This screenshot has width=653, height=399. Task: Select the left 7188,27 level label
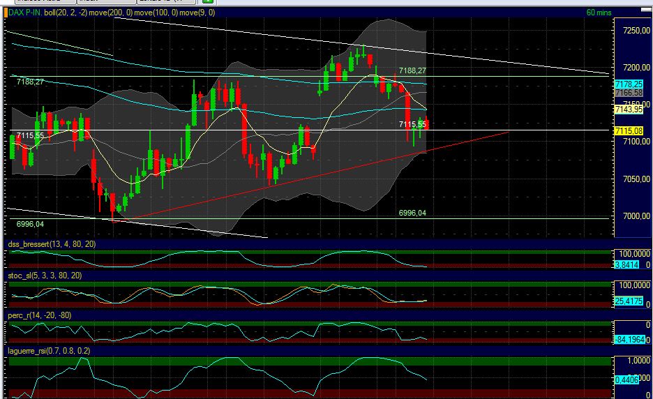30,82
